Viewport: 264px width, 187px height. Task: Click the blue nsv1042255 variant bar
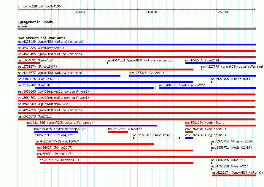click(x=221, y=63)
